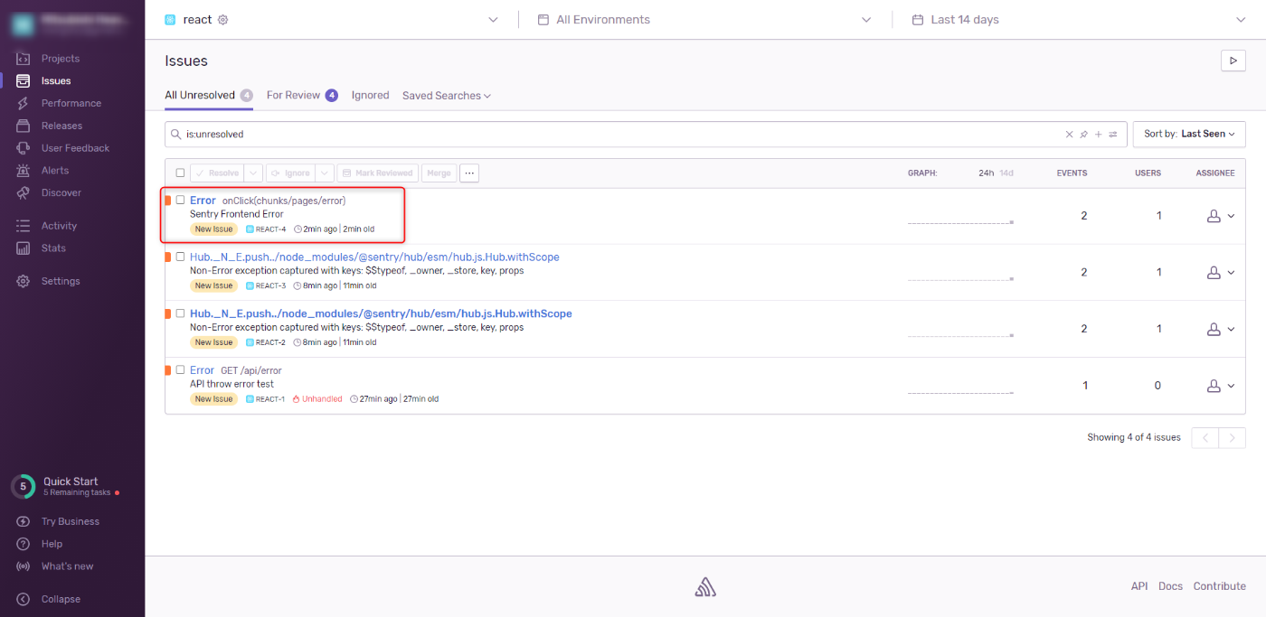Open the more actions ellipsis button

point(469,173)
